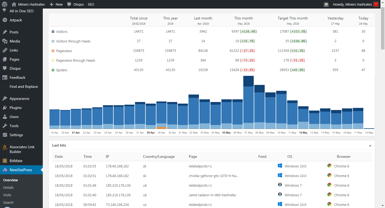385x208 pixels.
Task: Click the orange Pageviews legend swatch
Action: [53, 51]
